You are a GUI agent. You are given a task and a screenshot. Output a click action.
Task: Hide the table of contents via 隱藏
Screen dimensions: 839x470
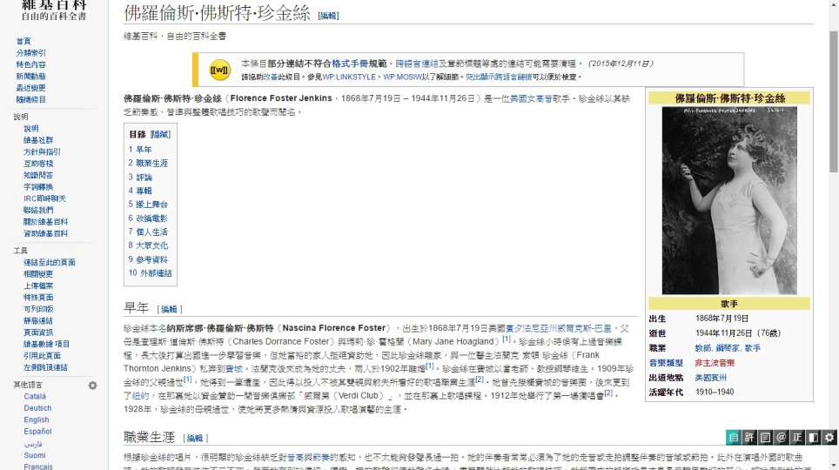[160, 134]
